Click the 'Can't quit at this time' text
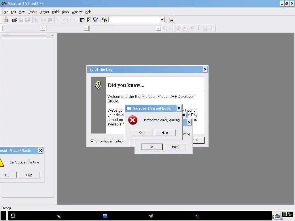This screenshot has height=221, width=295. (x=24, y=162)
